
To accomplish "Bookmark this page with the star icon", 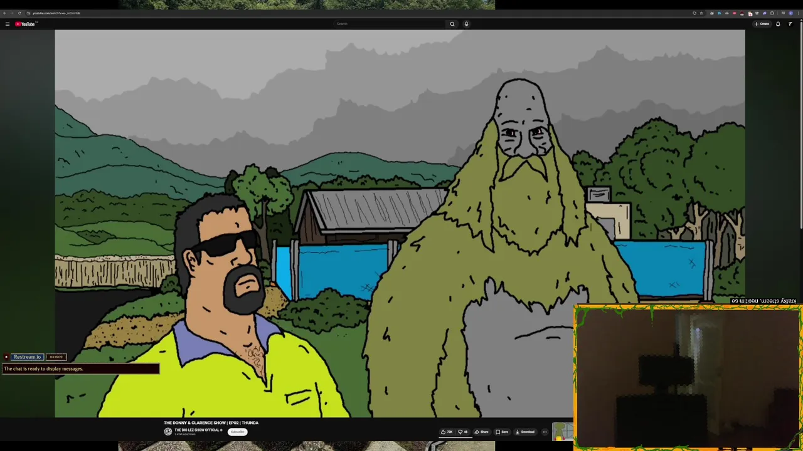I will click(701, 13).
